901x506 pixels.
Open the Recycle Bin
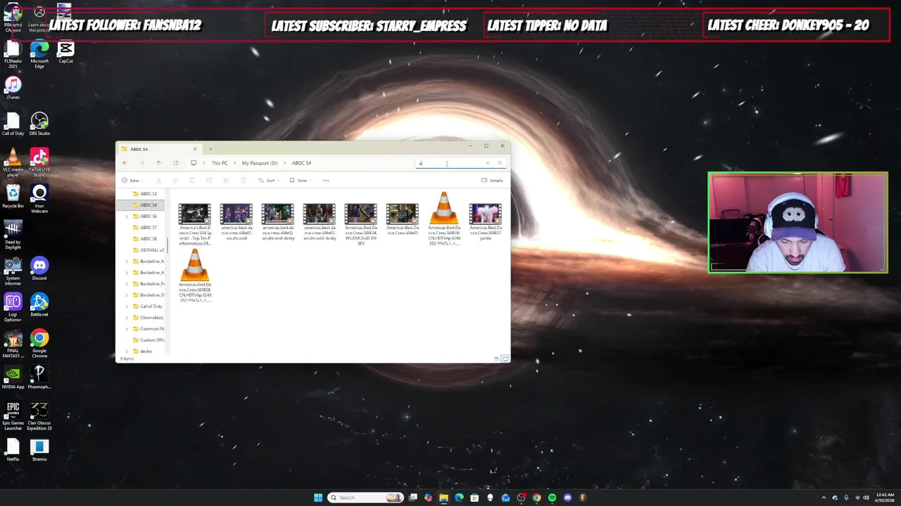click(x=13, y=197)
